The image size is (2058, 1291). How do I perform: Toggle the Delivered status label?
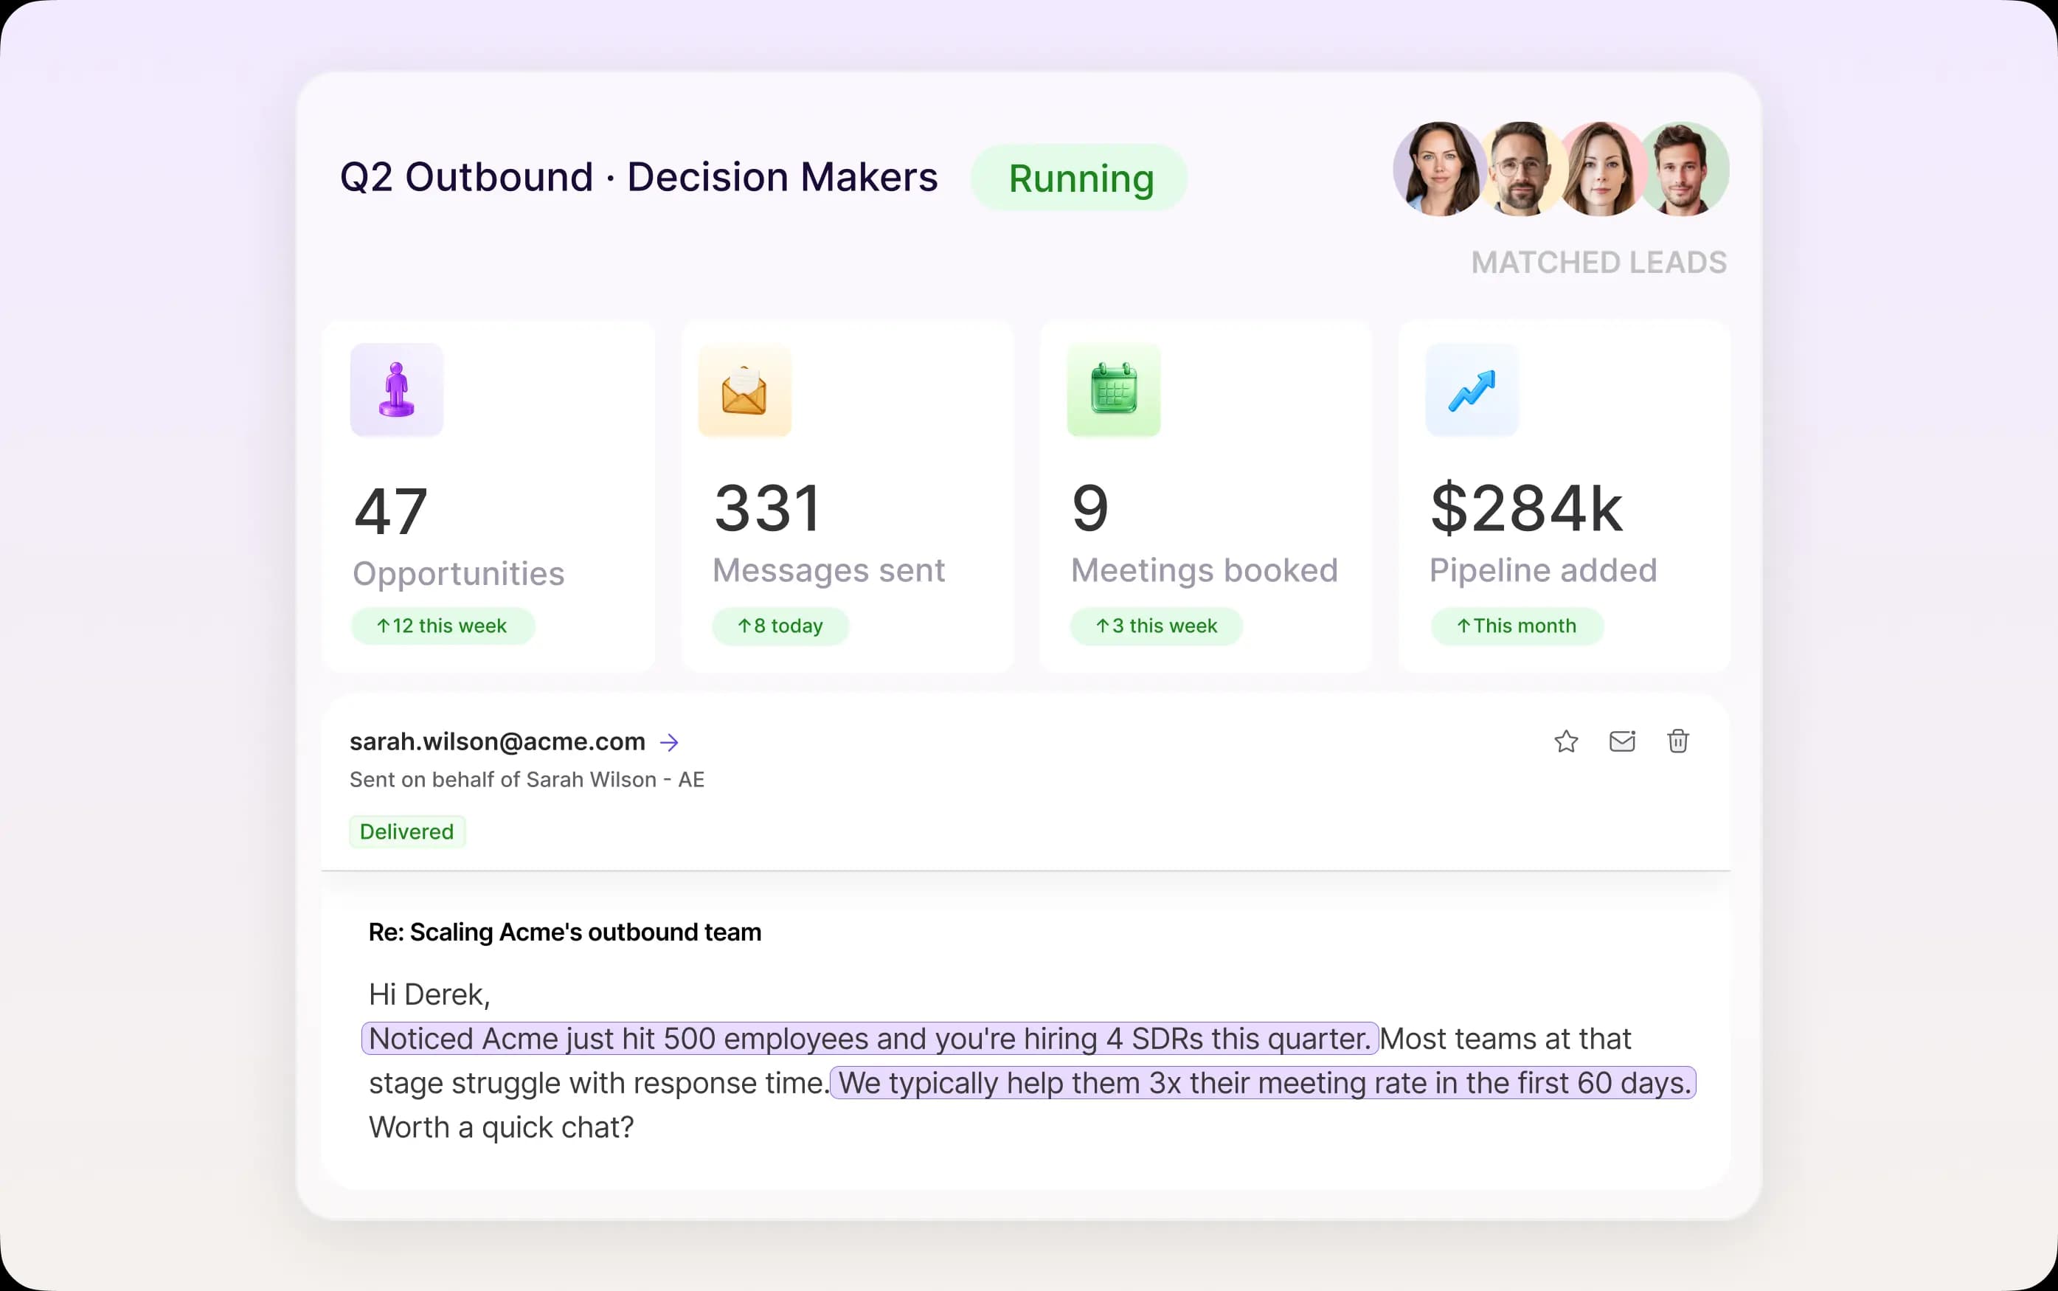click(407, 831)
